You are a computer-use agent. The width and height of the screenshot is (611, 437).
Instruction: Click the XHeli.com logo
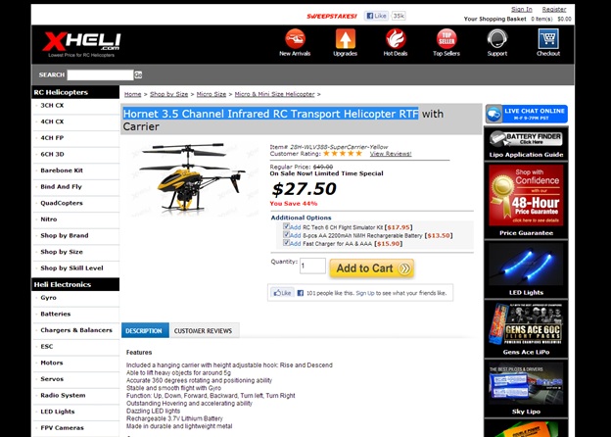point(82,44)
